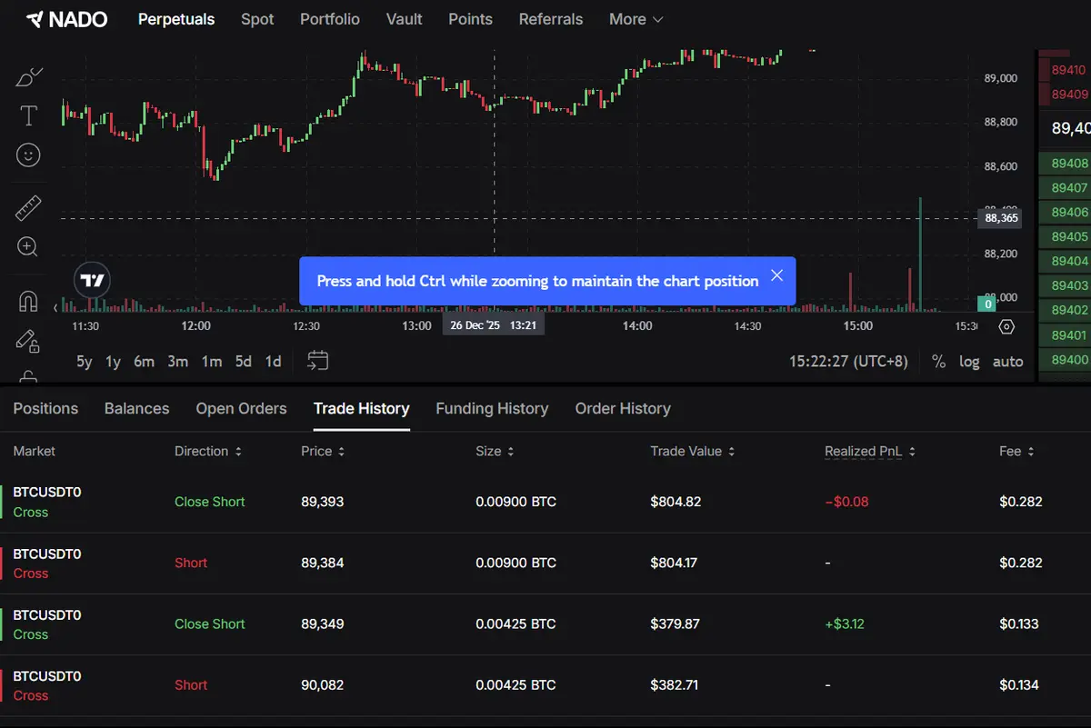This screenshot has height=728, width=1091.
Task: Click the price 89,384 cell
Action: point(323,563)
